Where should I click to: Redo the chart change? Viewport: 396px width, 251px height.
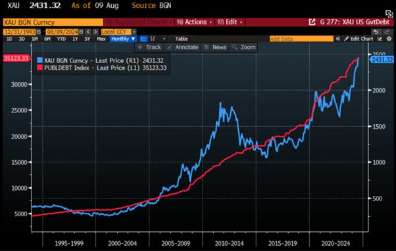coord(387,32)
